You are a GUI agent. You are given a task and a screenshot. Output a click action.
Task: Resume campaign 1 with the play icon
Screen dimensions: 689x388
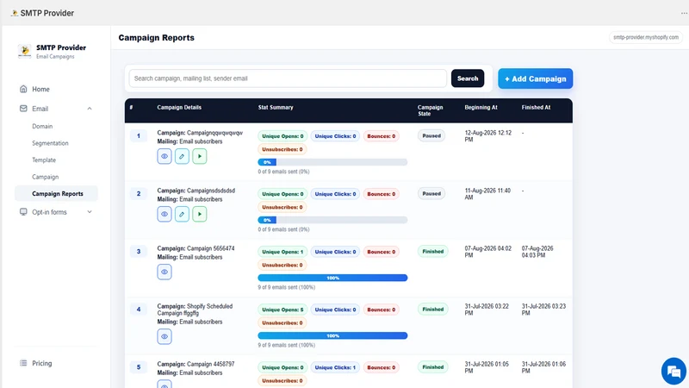click(x=200, y=156)
